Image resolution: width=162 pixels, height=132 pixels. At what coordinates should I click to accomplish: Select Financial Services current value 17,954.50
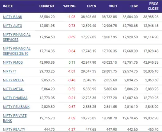click(x=47, y=37)
